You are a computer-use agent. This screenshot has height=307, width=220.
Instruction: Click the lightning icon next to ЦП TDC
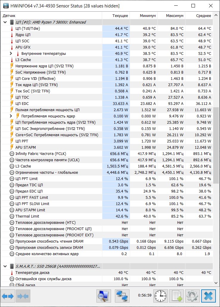click(x=12, y=97)
